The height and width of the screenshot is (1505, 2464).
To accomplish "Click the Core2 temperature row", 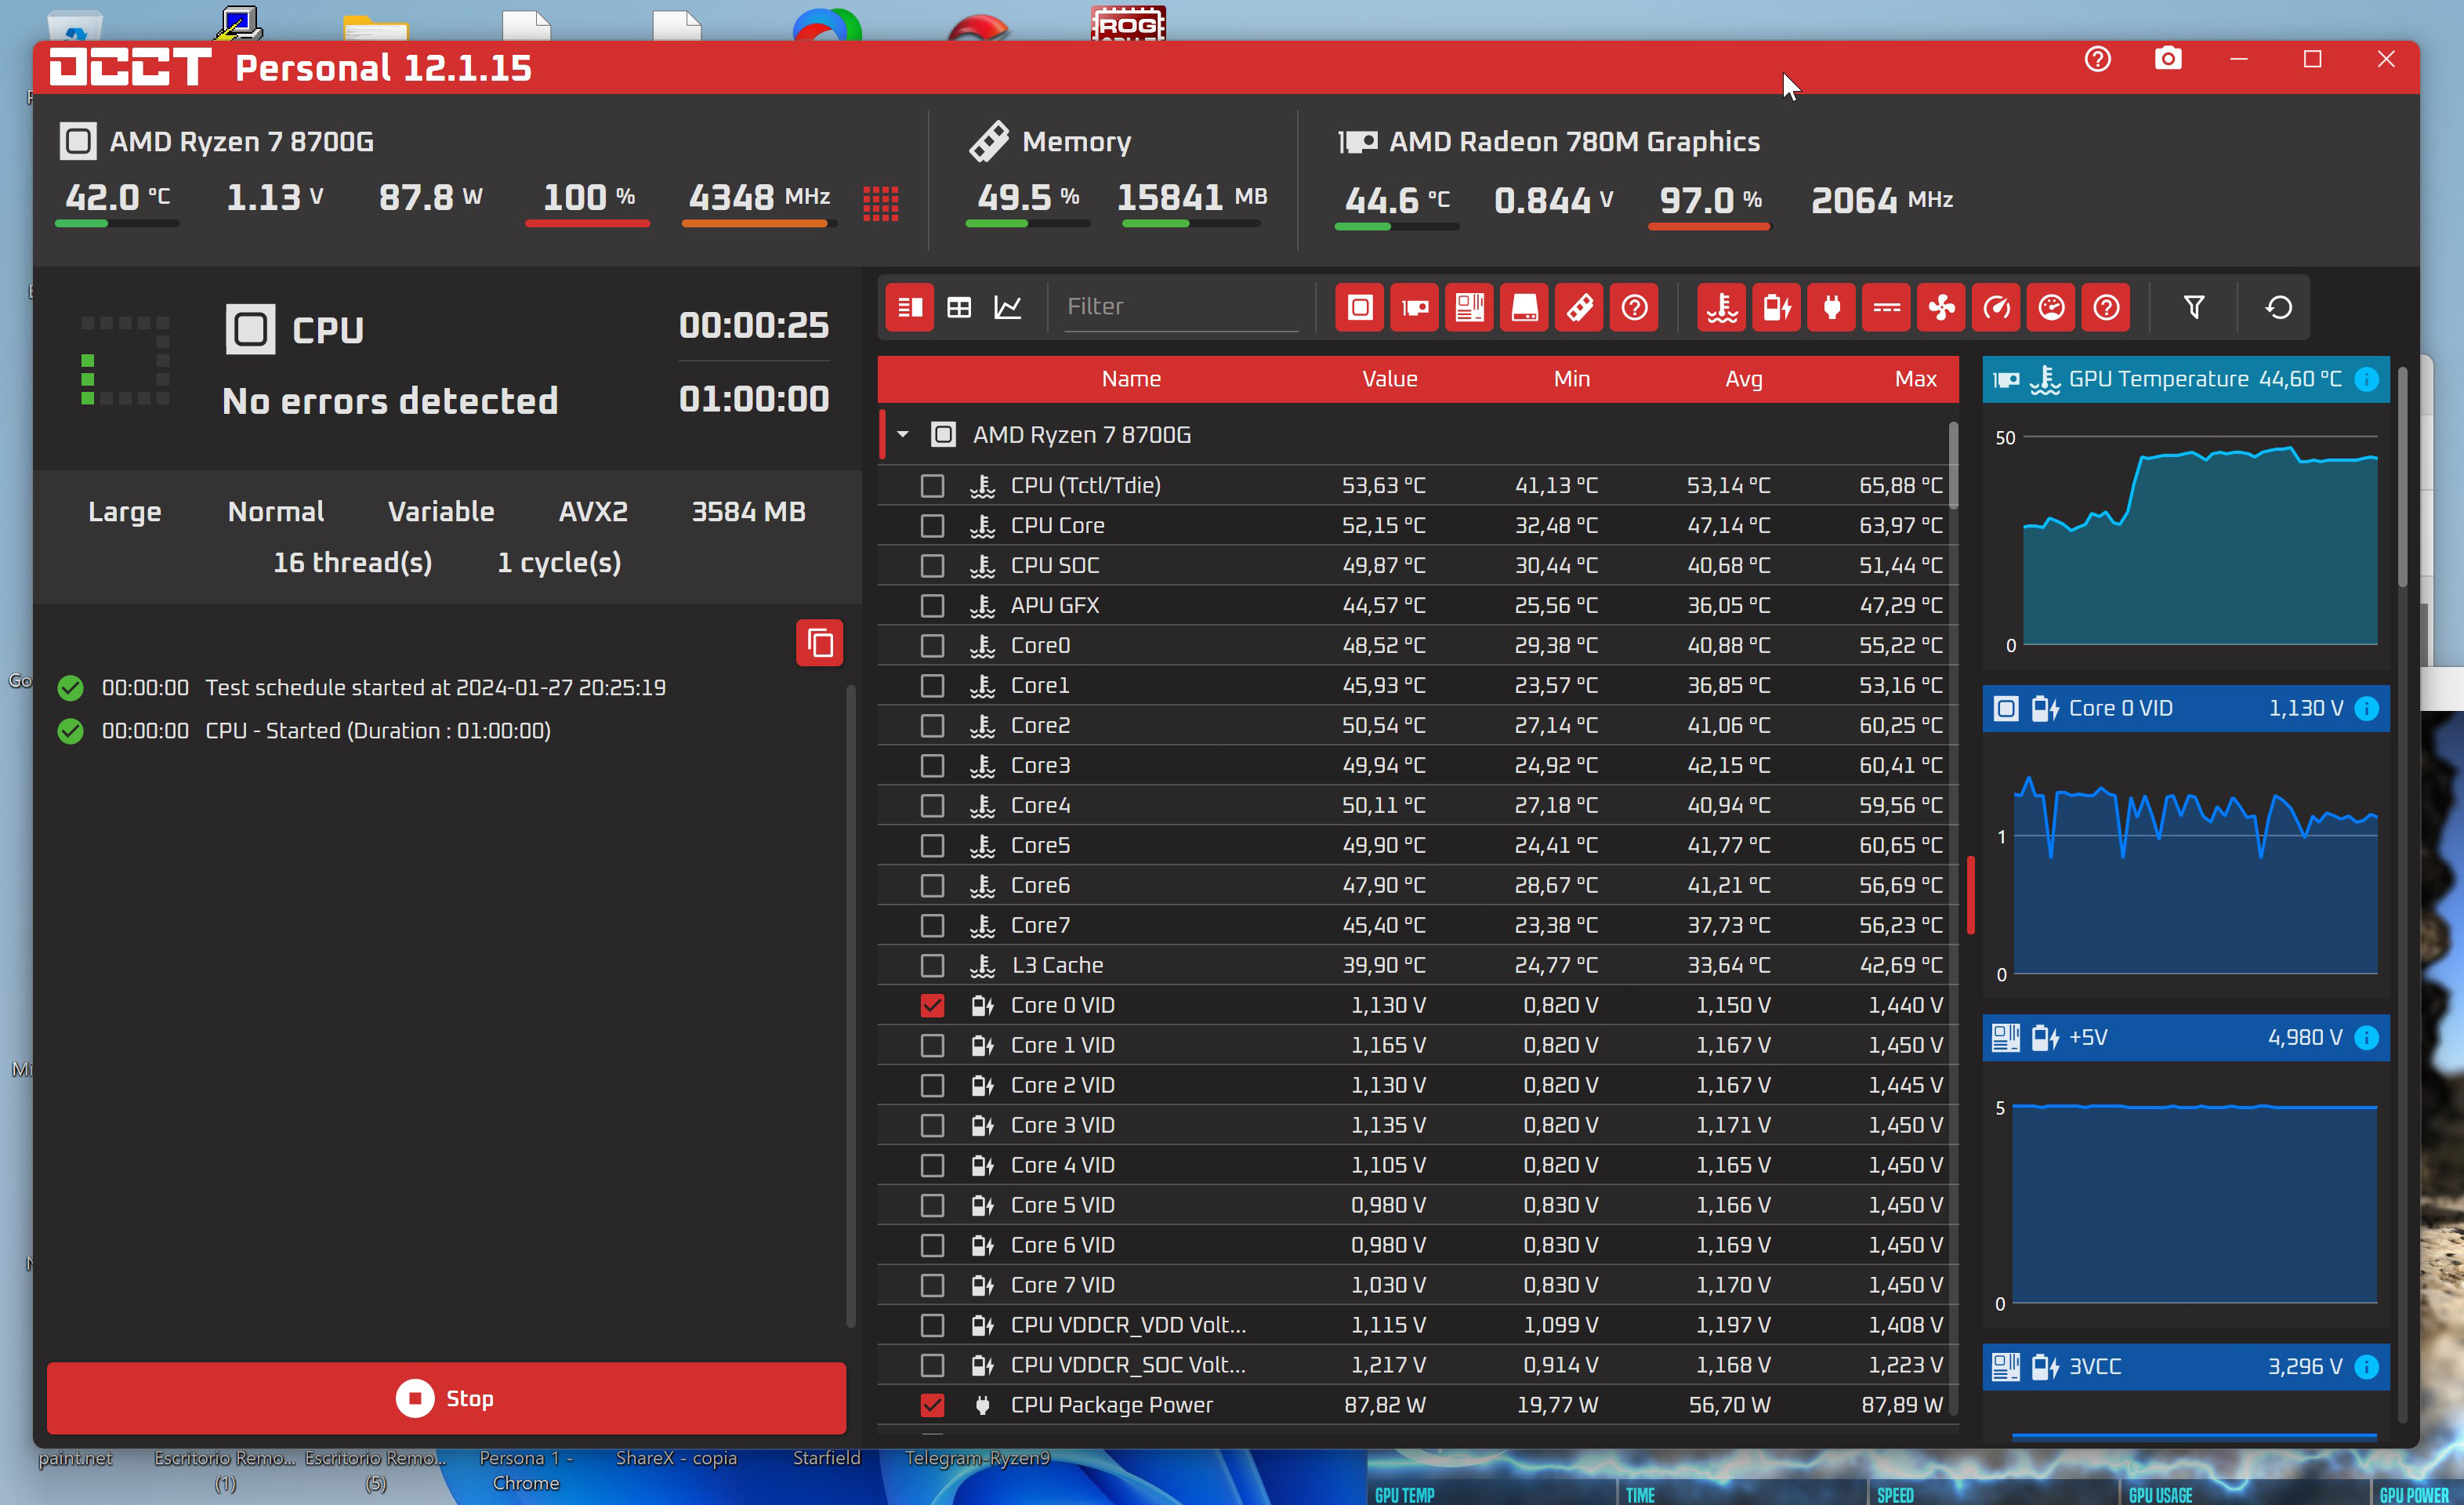I will click(x=1417, y=726).
